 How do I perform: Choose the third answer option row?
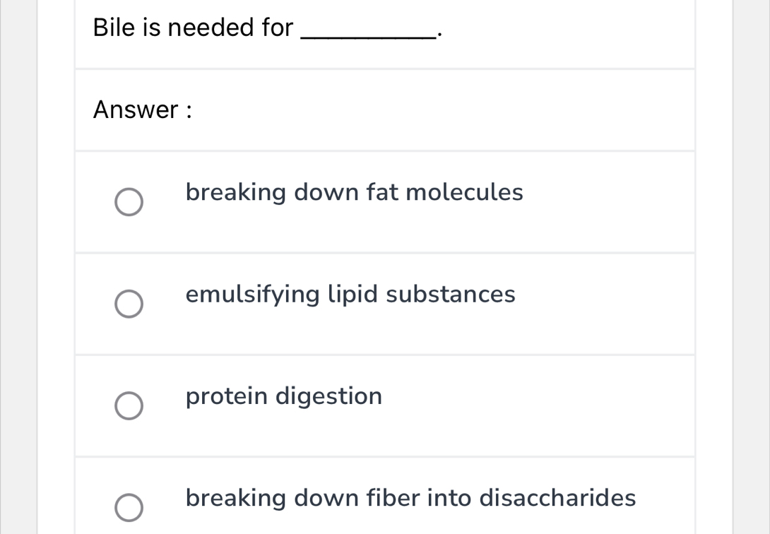tap(385, 405)
